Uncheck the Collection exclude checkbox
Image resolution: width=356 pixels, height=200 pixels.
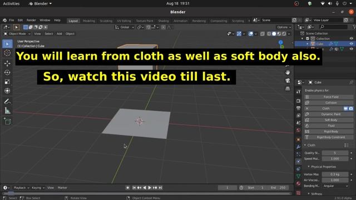308,38
